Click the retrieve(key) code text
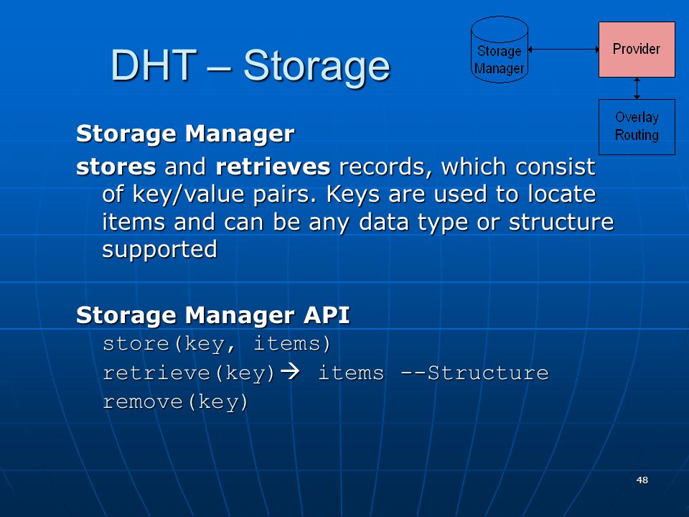The height and width of the screenshot is (517, 689). [x=189, y=373]
